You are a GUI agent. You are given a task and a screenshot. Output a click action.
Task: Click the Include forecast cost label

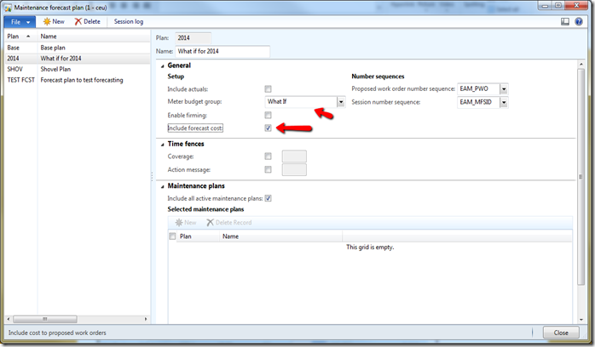tap(195, 128)
